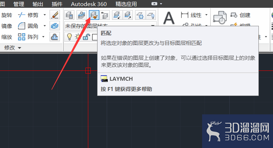Screen dimensions: 273x148
Task: Open the Layer Properties manager icon
Action: point(69,15)
